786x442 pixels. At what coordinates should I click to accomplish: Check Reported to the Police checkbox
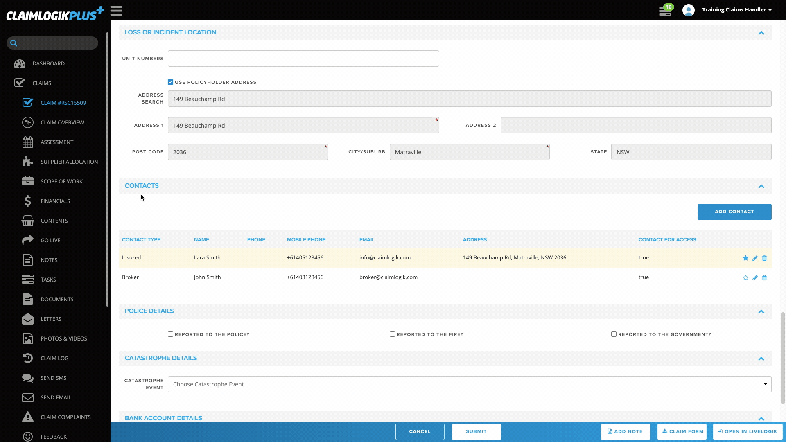coord(170,334)
